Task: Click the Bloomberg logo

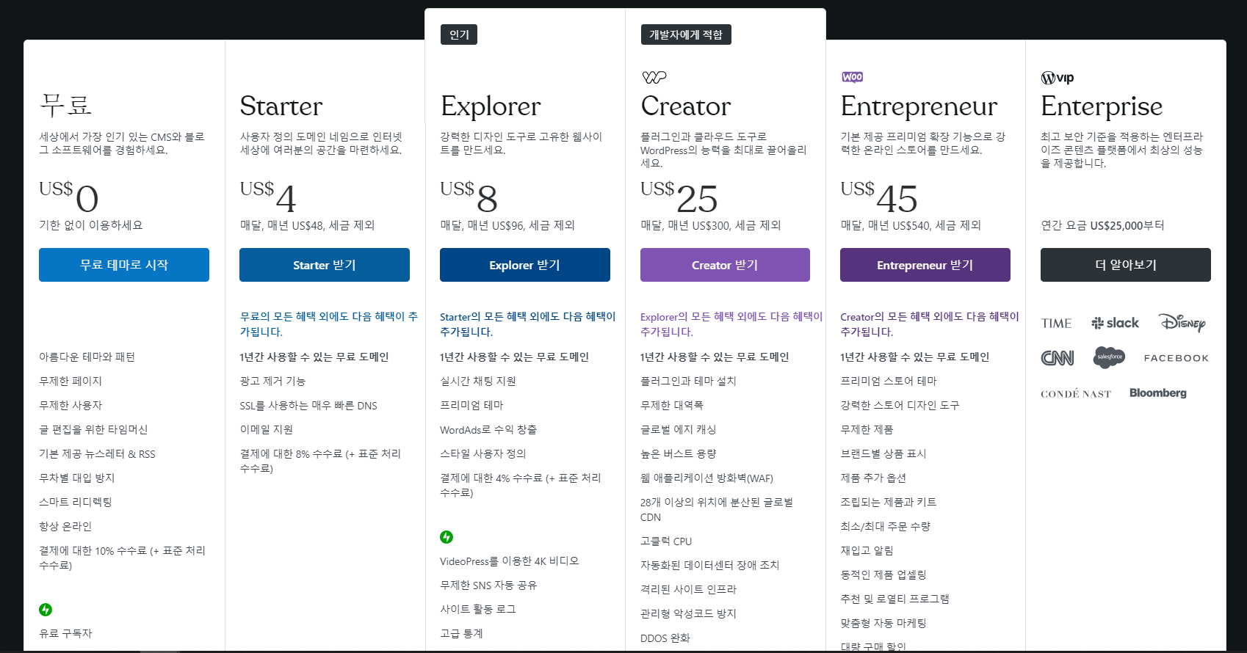Action: [x=1158, y=393]
